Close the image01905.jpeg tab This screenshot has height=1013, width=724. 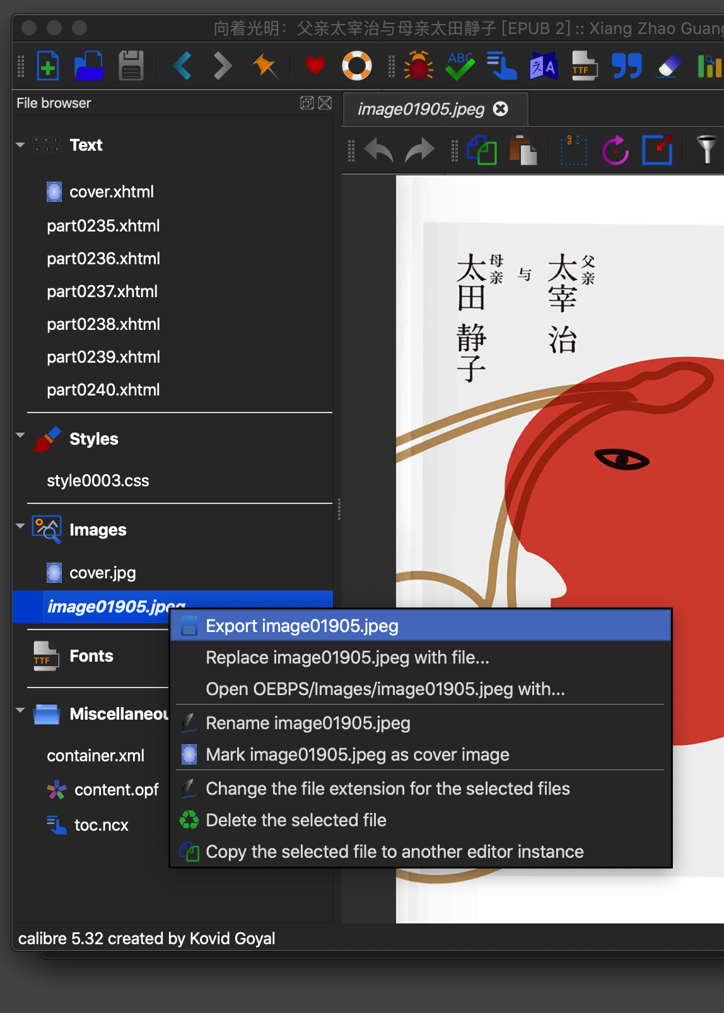coord(501,109)
